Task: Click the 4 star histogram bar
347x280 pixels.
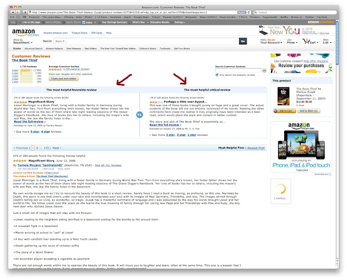Action: tap(26, 73)
